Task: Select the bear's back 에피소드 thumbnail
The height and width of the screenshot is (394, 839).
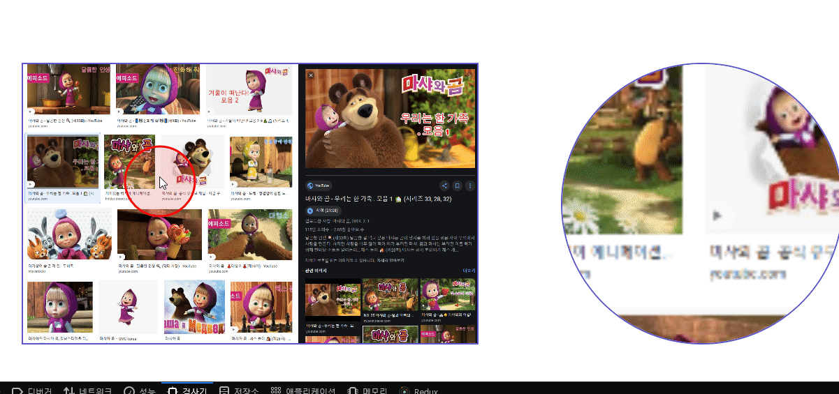Action: (249, 234)
